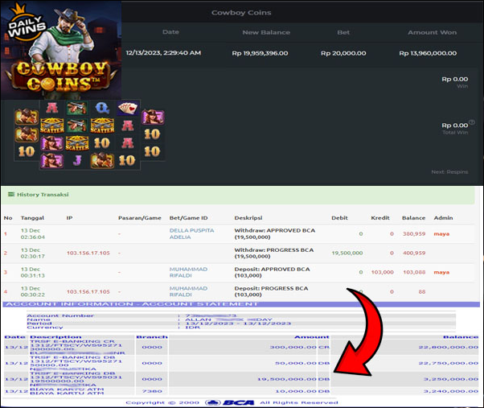The image size is (484, 408).
Task: Click the branch code 7380
Action: click(x=152, y=391)
